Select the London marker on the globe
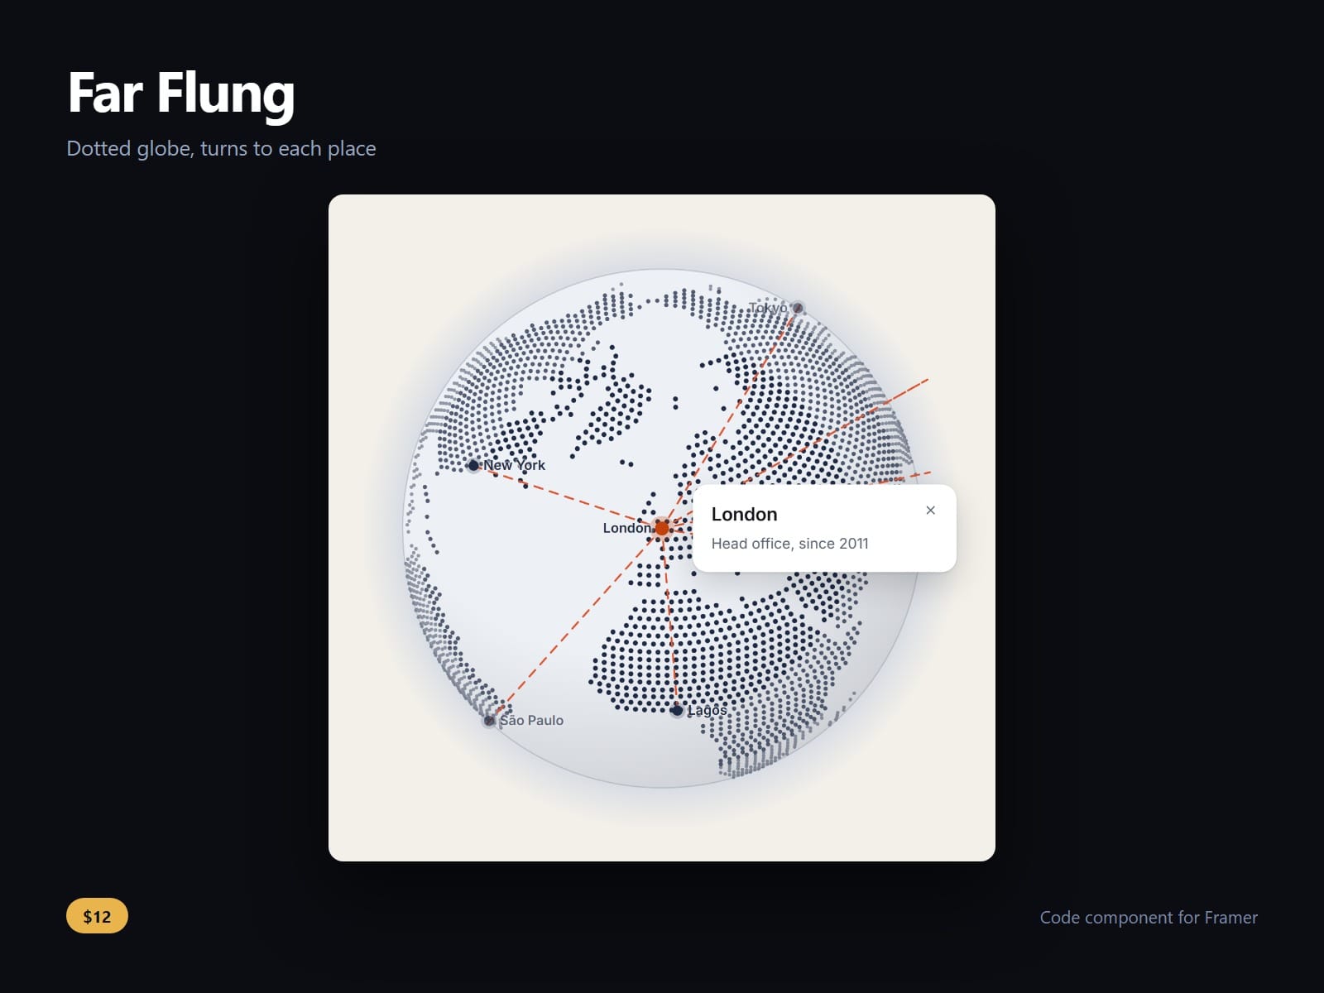 click(662, 528)
